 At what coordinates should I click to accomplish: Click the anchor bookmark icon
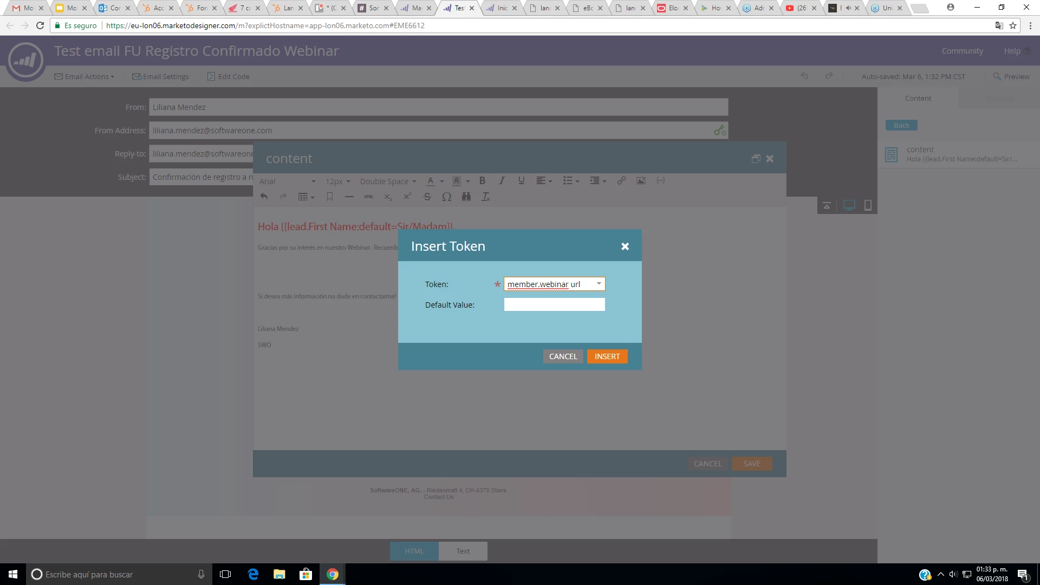coord(329,197)
